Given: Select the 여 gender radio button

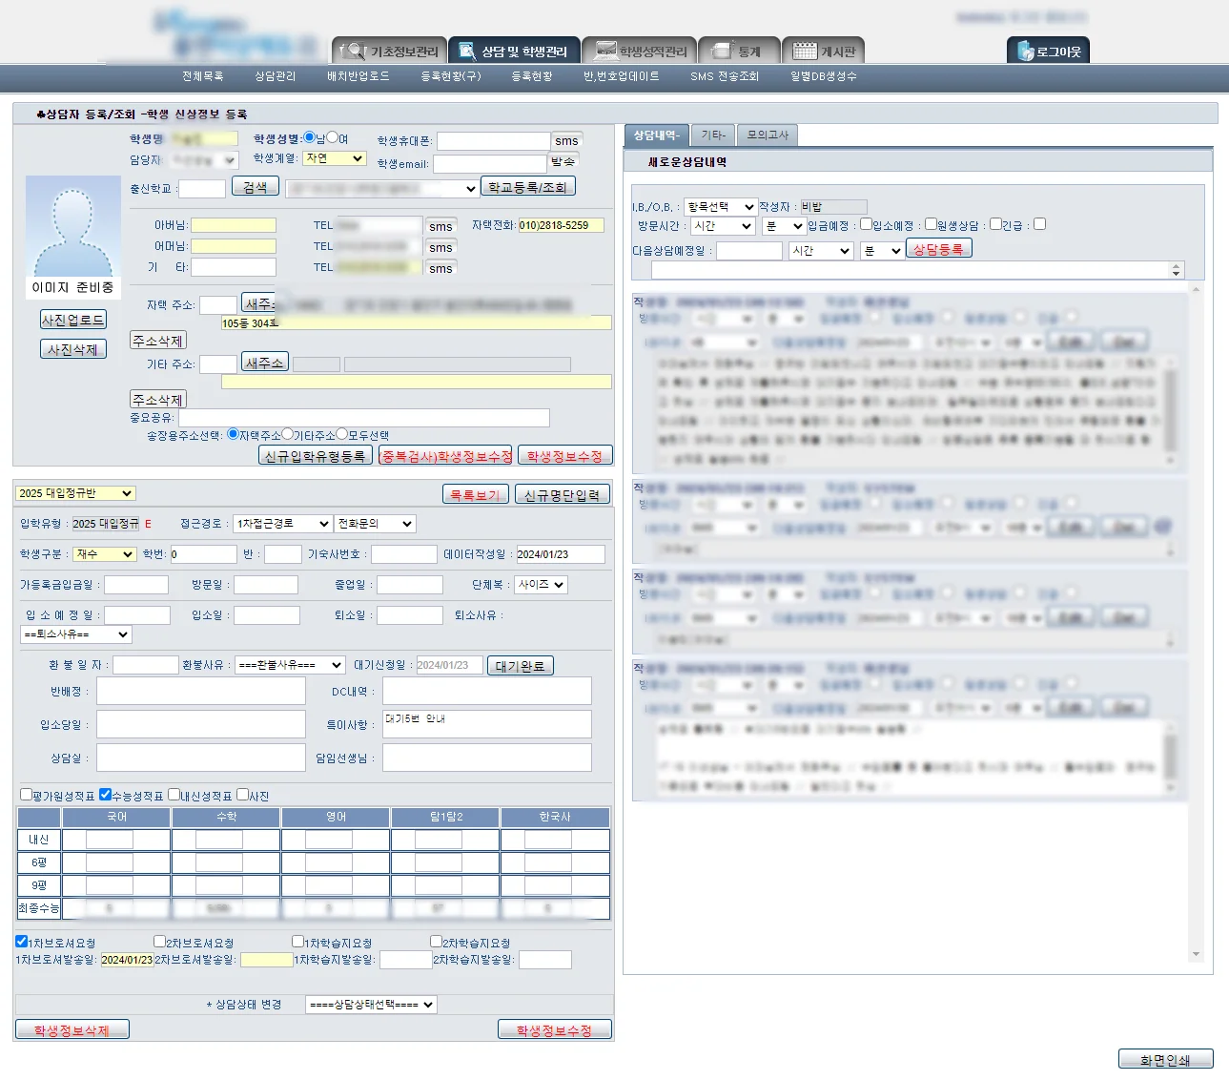Looking at the screenshot, I should pos(332,137).
